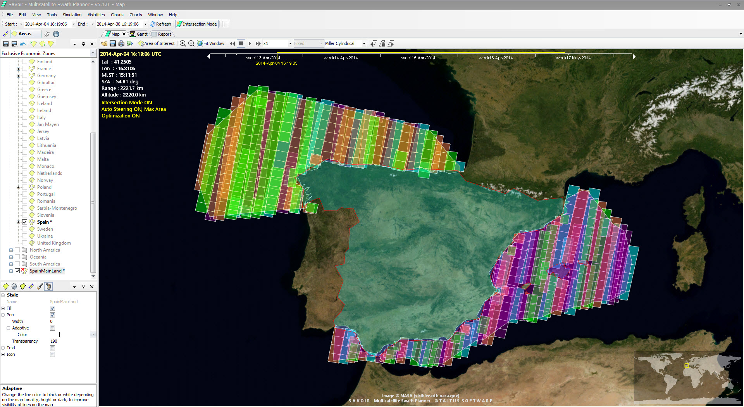Click the Intersection Mode button
This screenshot has height=407, width=744.
196,24
